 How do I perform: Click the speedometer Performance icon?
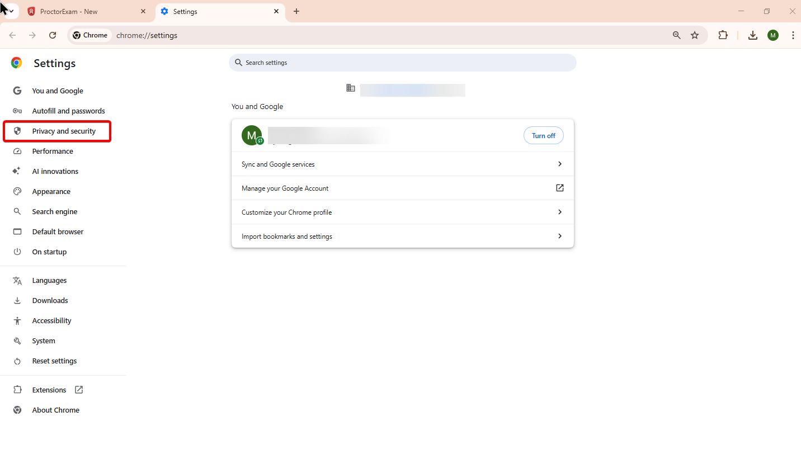pos(17,151)
